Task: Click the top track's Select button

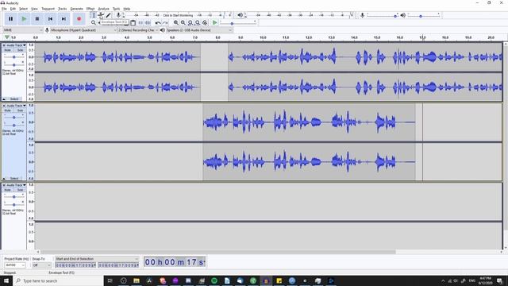Action: coord(14,99)
